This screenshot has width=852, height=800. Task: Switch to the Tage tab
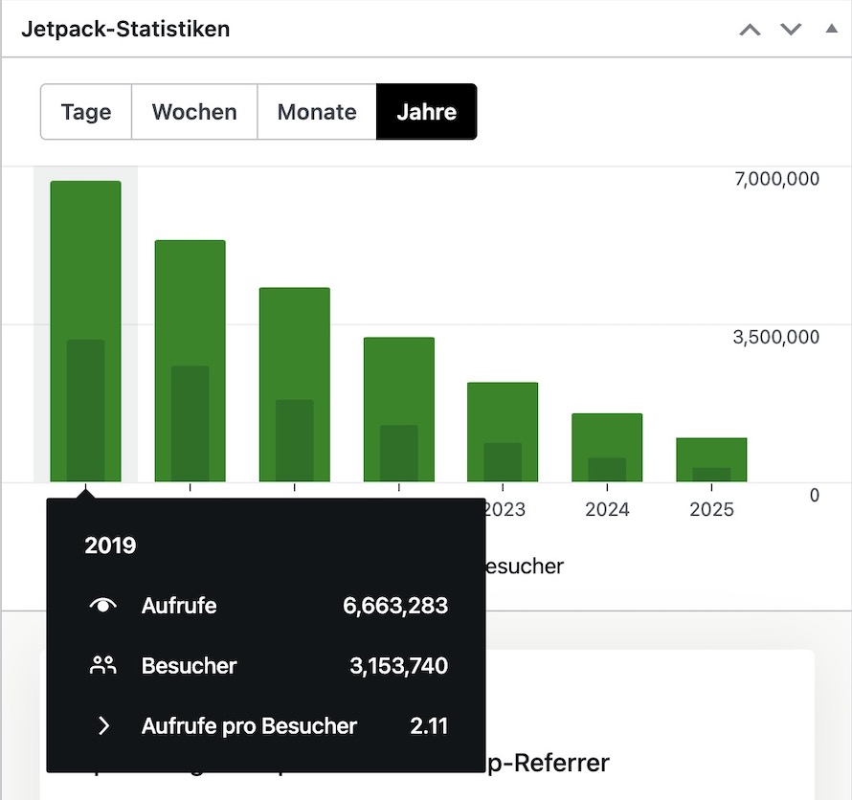point(86,112)
